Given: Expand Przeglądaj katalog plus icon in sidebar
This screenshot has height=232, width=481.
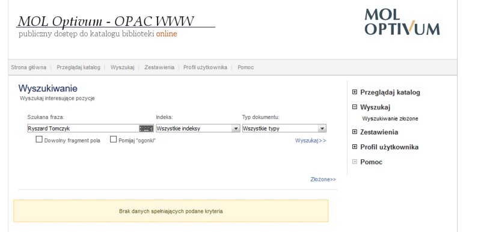Looking at the screenshot, I should 355,92.
